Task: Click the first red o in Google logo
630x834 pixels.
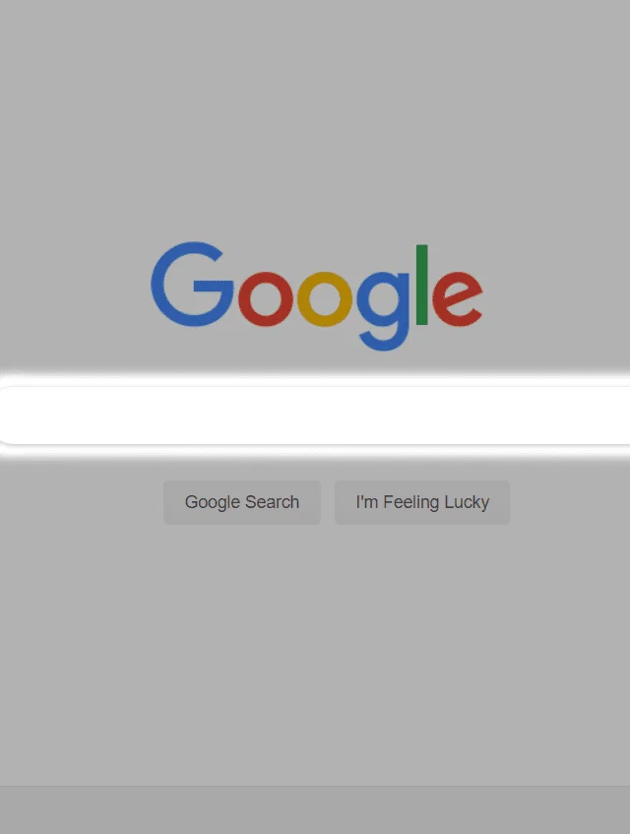Action: point(266,299)
